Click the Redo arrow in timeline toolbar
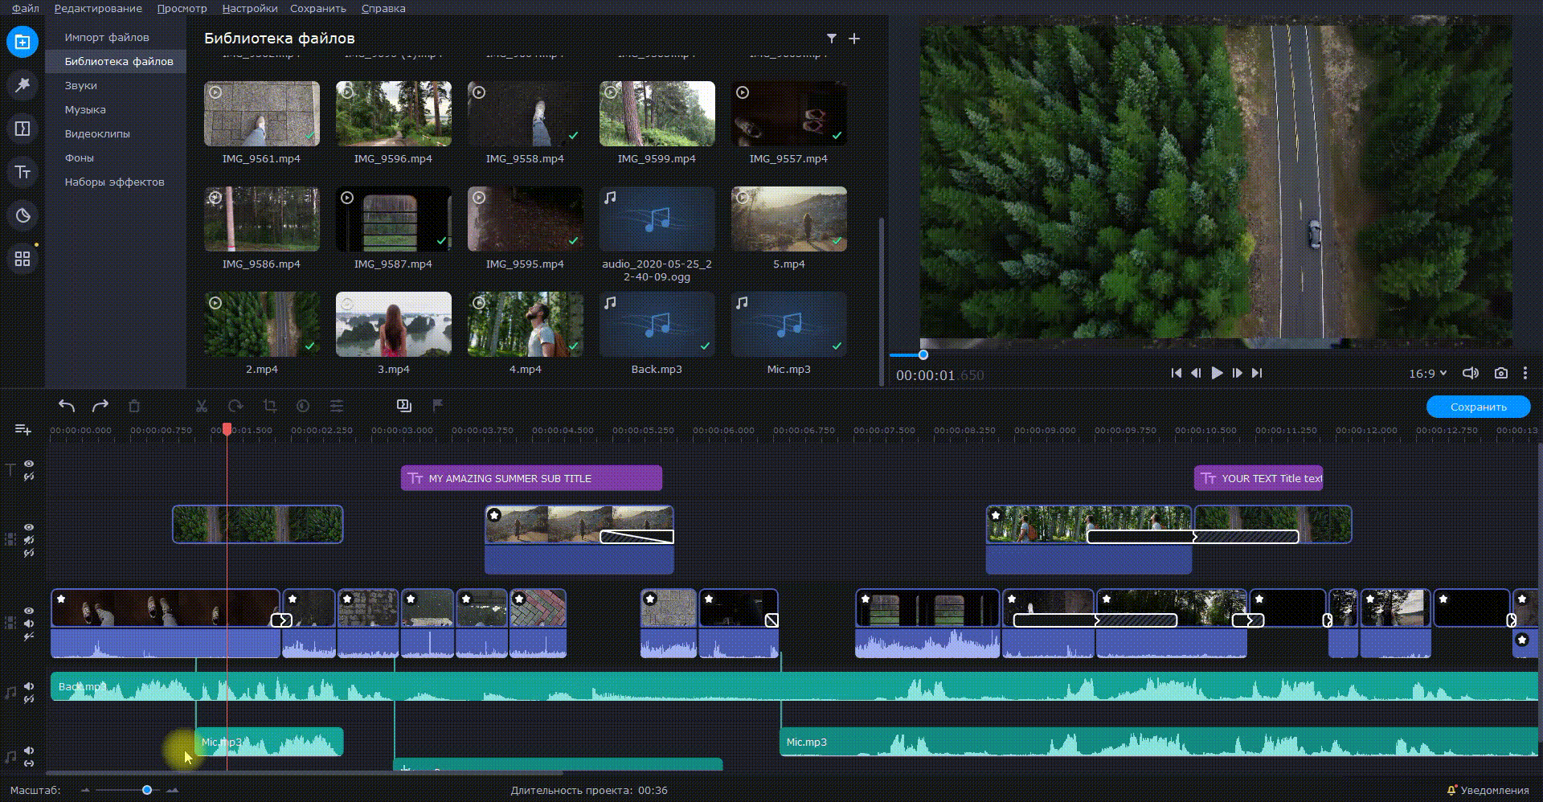The height and width of the screenshot is (802, 1543). click(x=100, y=406)
